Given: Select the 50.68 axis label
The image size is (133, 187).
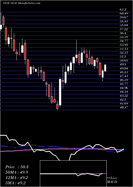Looking at the screenshot, I should (124, 61).
